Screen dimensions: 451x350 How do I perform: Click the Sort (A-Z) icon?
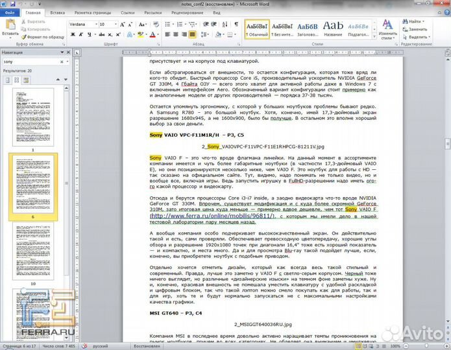pyautogui.click(x=225, y=25)
